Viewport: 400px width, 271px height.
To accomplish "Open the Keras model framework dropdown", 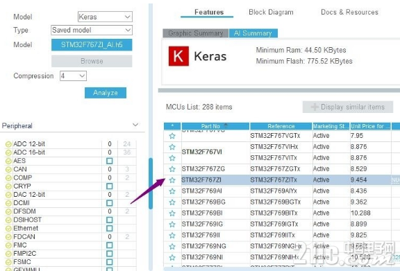I will (x=105, y=17).
